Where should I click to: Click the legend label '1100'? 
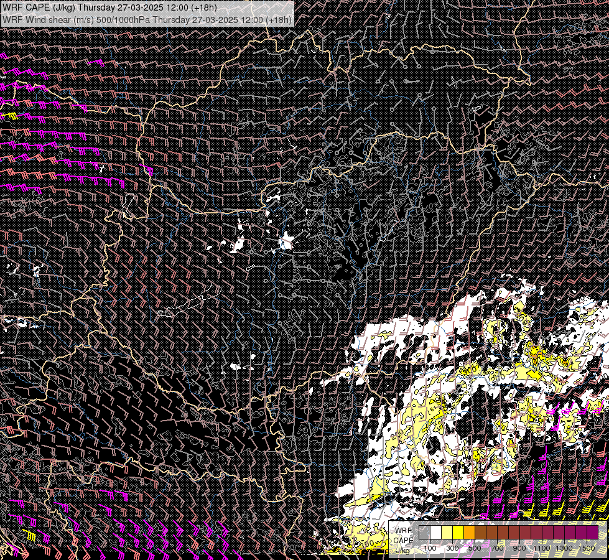tap(542, 548)
